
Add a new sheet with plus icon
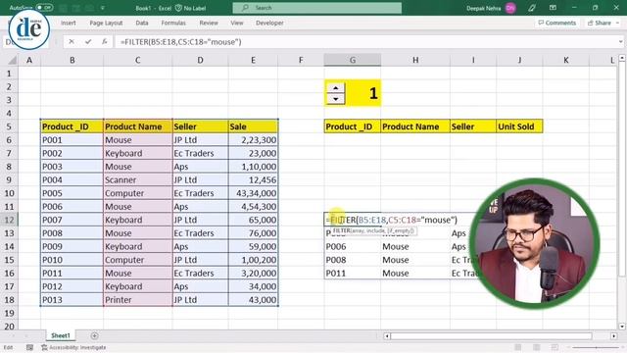(94, 335)
